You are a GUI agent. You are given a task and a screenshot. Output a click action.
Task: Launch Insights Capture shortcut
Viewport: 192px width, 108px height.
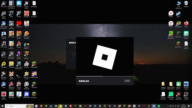186,96
